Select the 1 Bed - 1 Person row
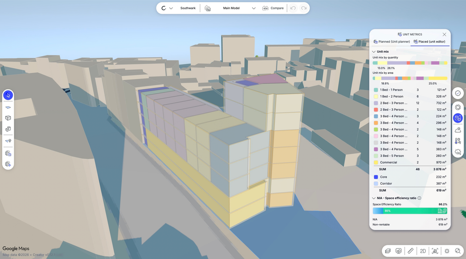The image size is (466, 259). click(410, 90)
